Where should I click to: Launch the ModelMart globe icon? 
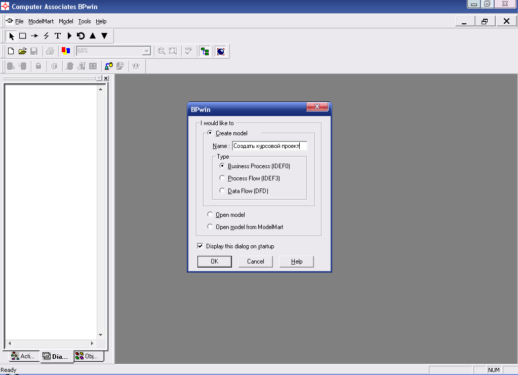click(221, 51)
